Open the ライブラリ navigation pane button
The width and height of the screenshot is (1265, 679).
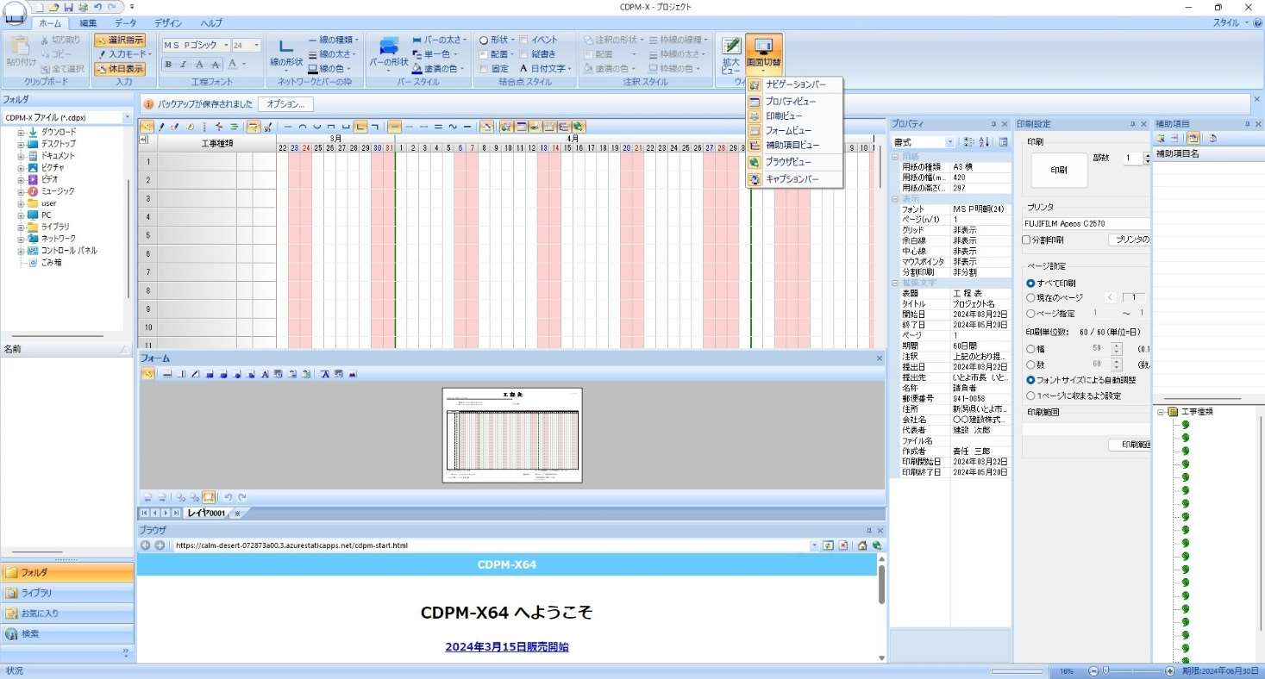[67, 593]
